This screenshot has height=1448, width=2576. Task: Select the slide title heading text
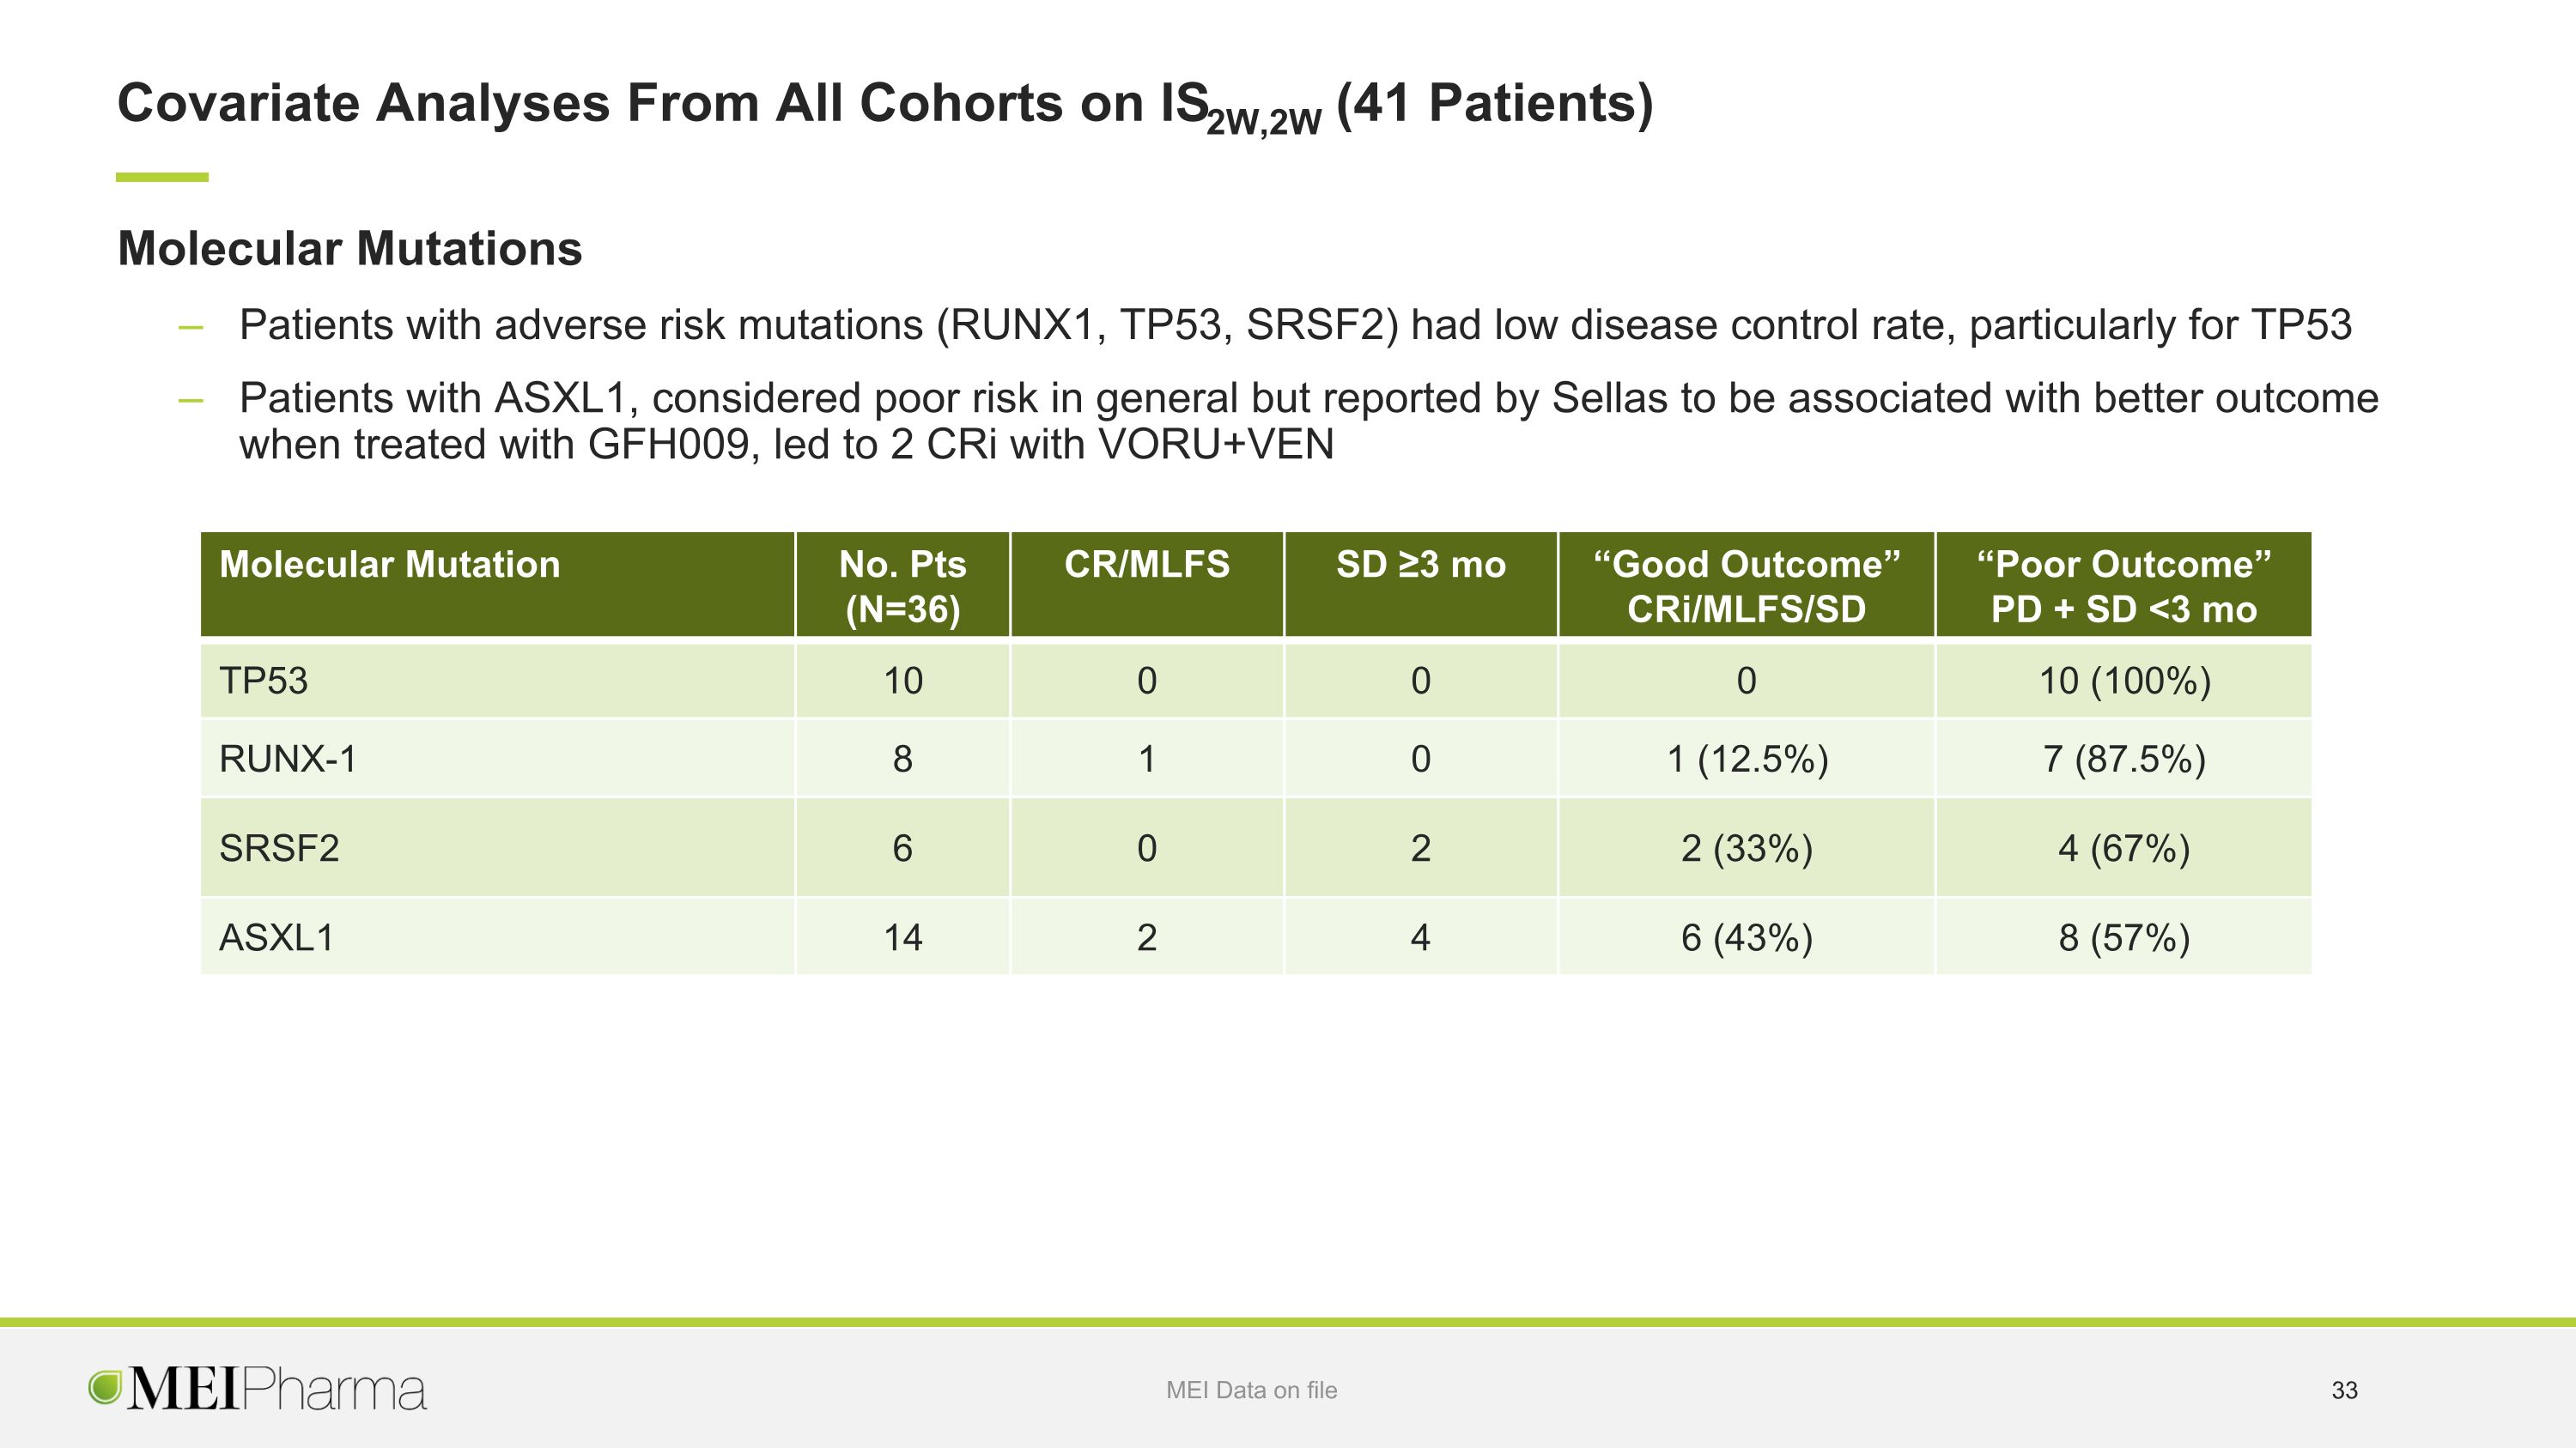(885, 105)
